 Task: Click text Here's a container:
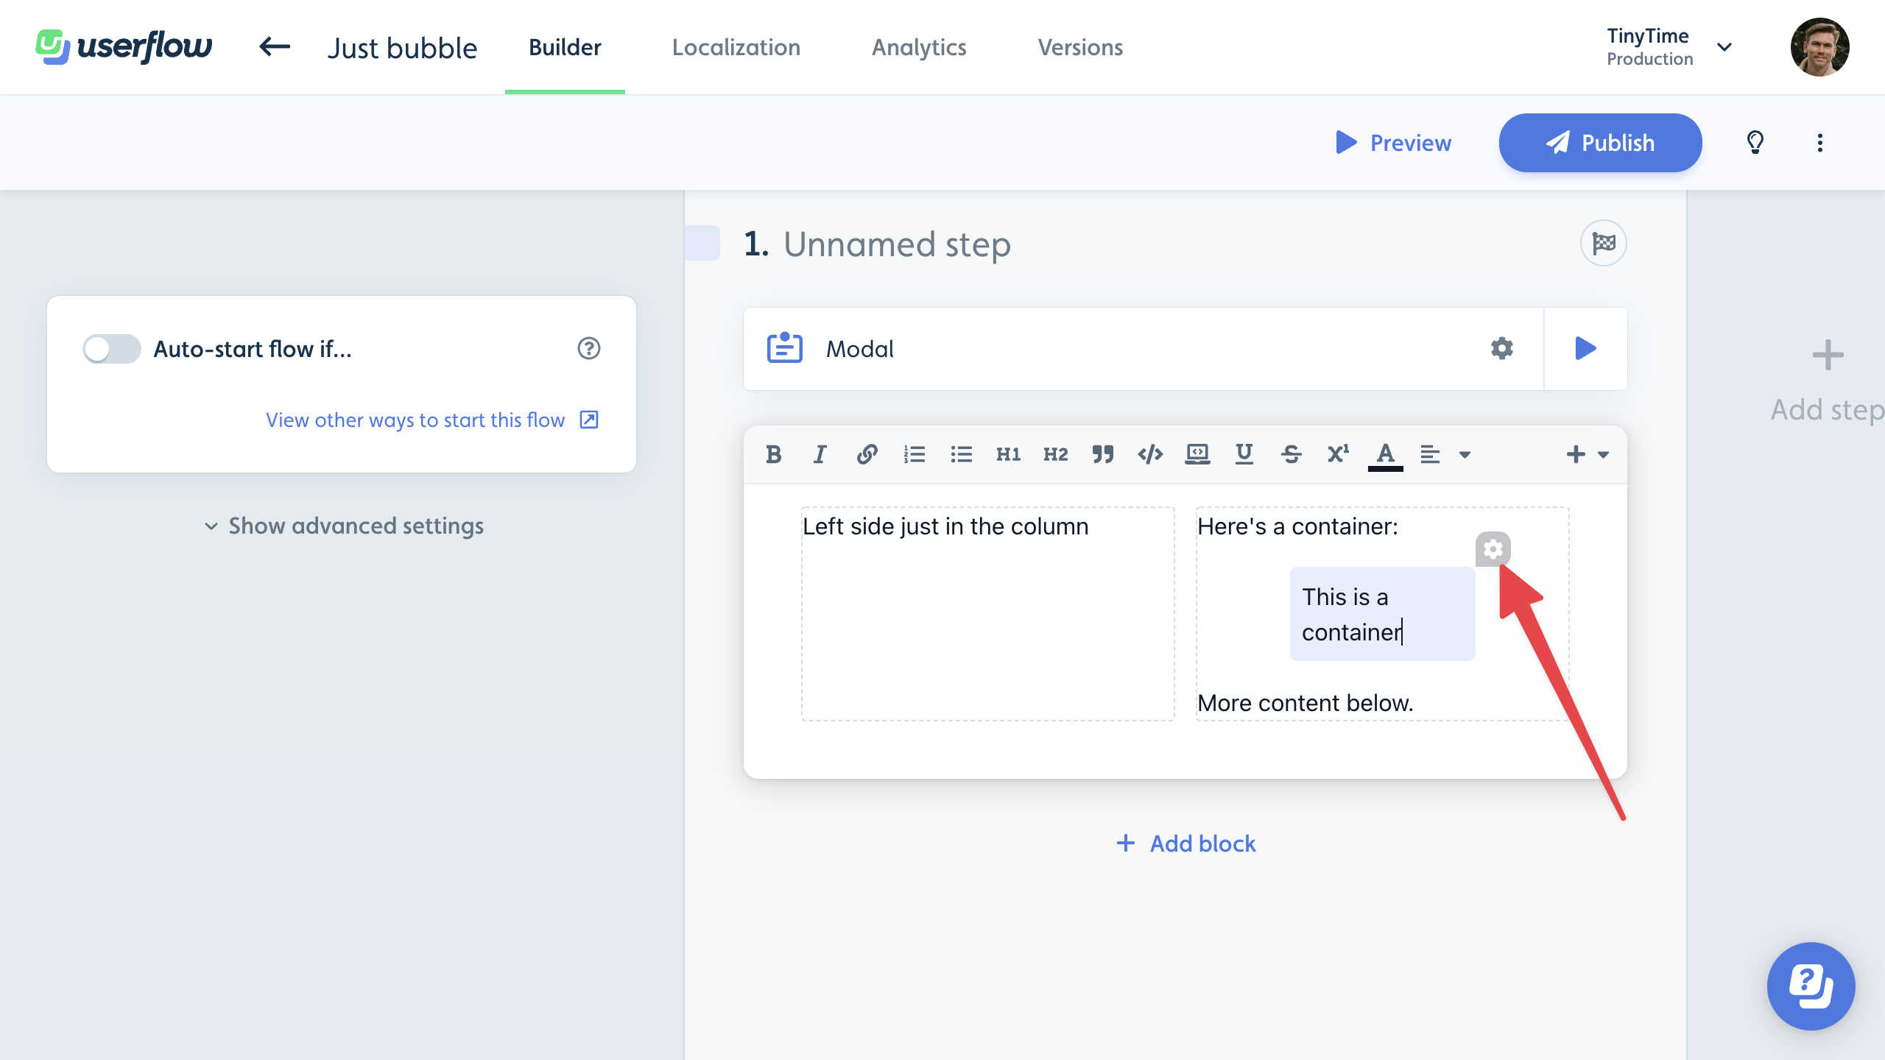pyautogui.click(x=1297, y=526)
